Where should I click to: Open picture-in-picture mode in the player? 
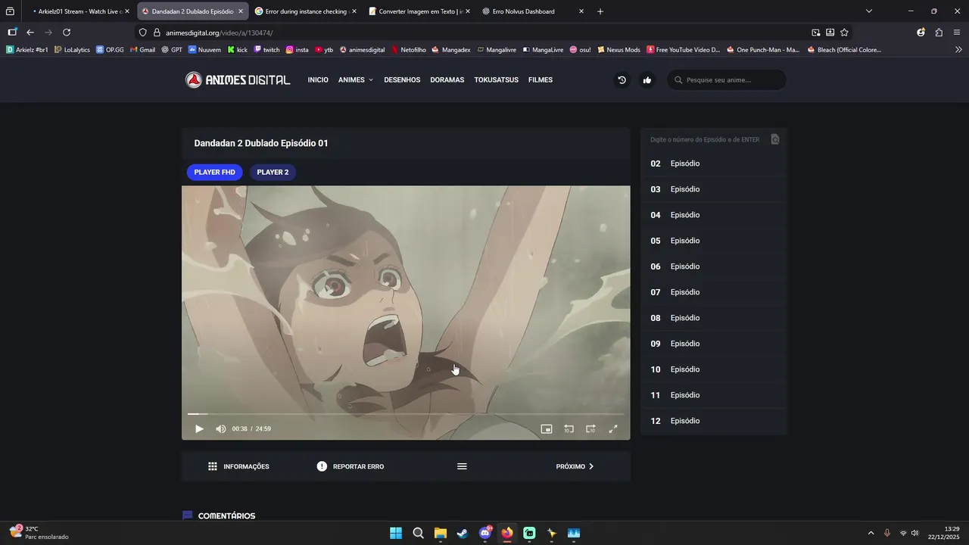point(547,429)
